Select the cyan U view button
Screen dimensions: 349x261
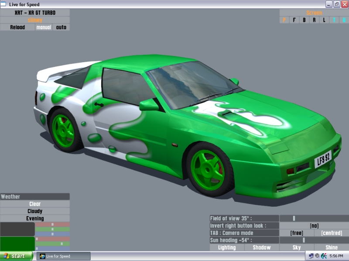344,20
